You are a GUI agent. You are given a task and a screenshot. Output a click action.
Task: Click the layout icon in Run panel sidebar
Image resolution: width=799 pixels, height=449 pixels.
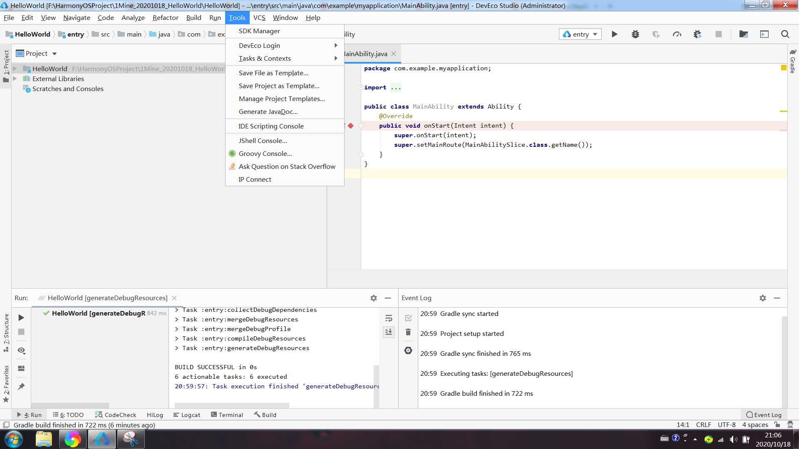(21, 368)
